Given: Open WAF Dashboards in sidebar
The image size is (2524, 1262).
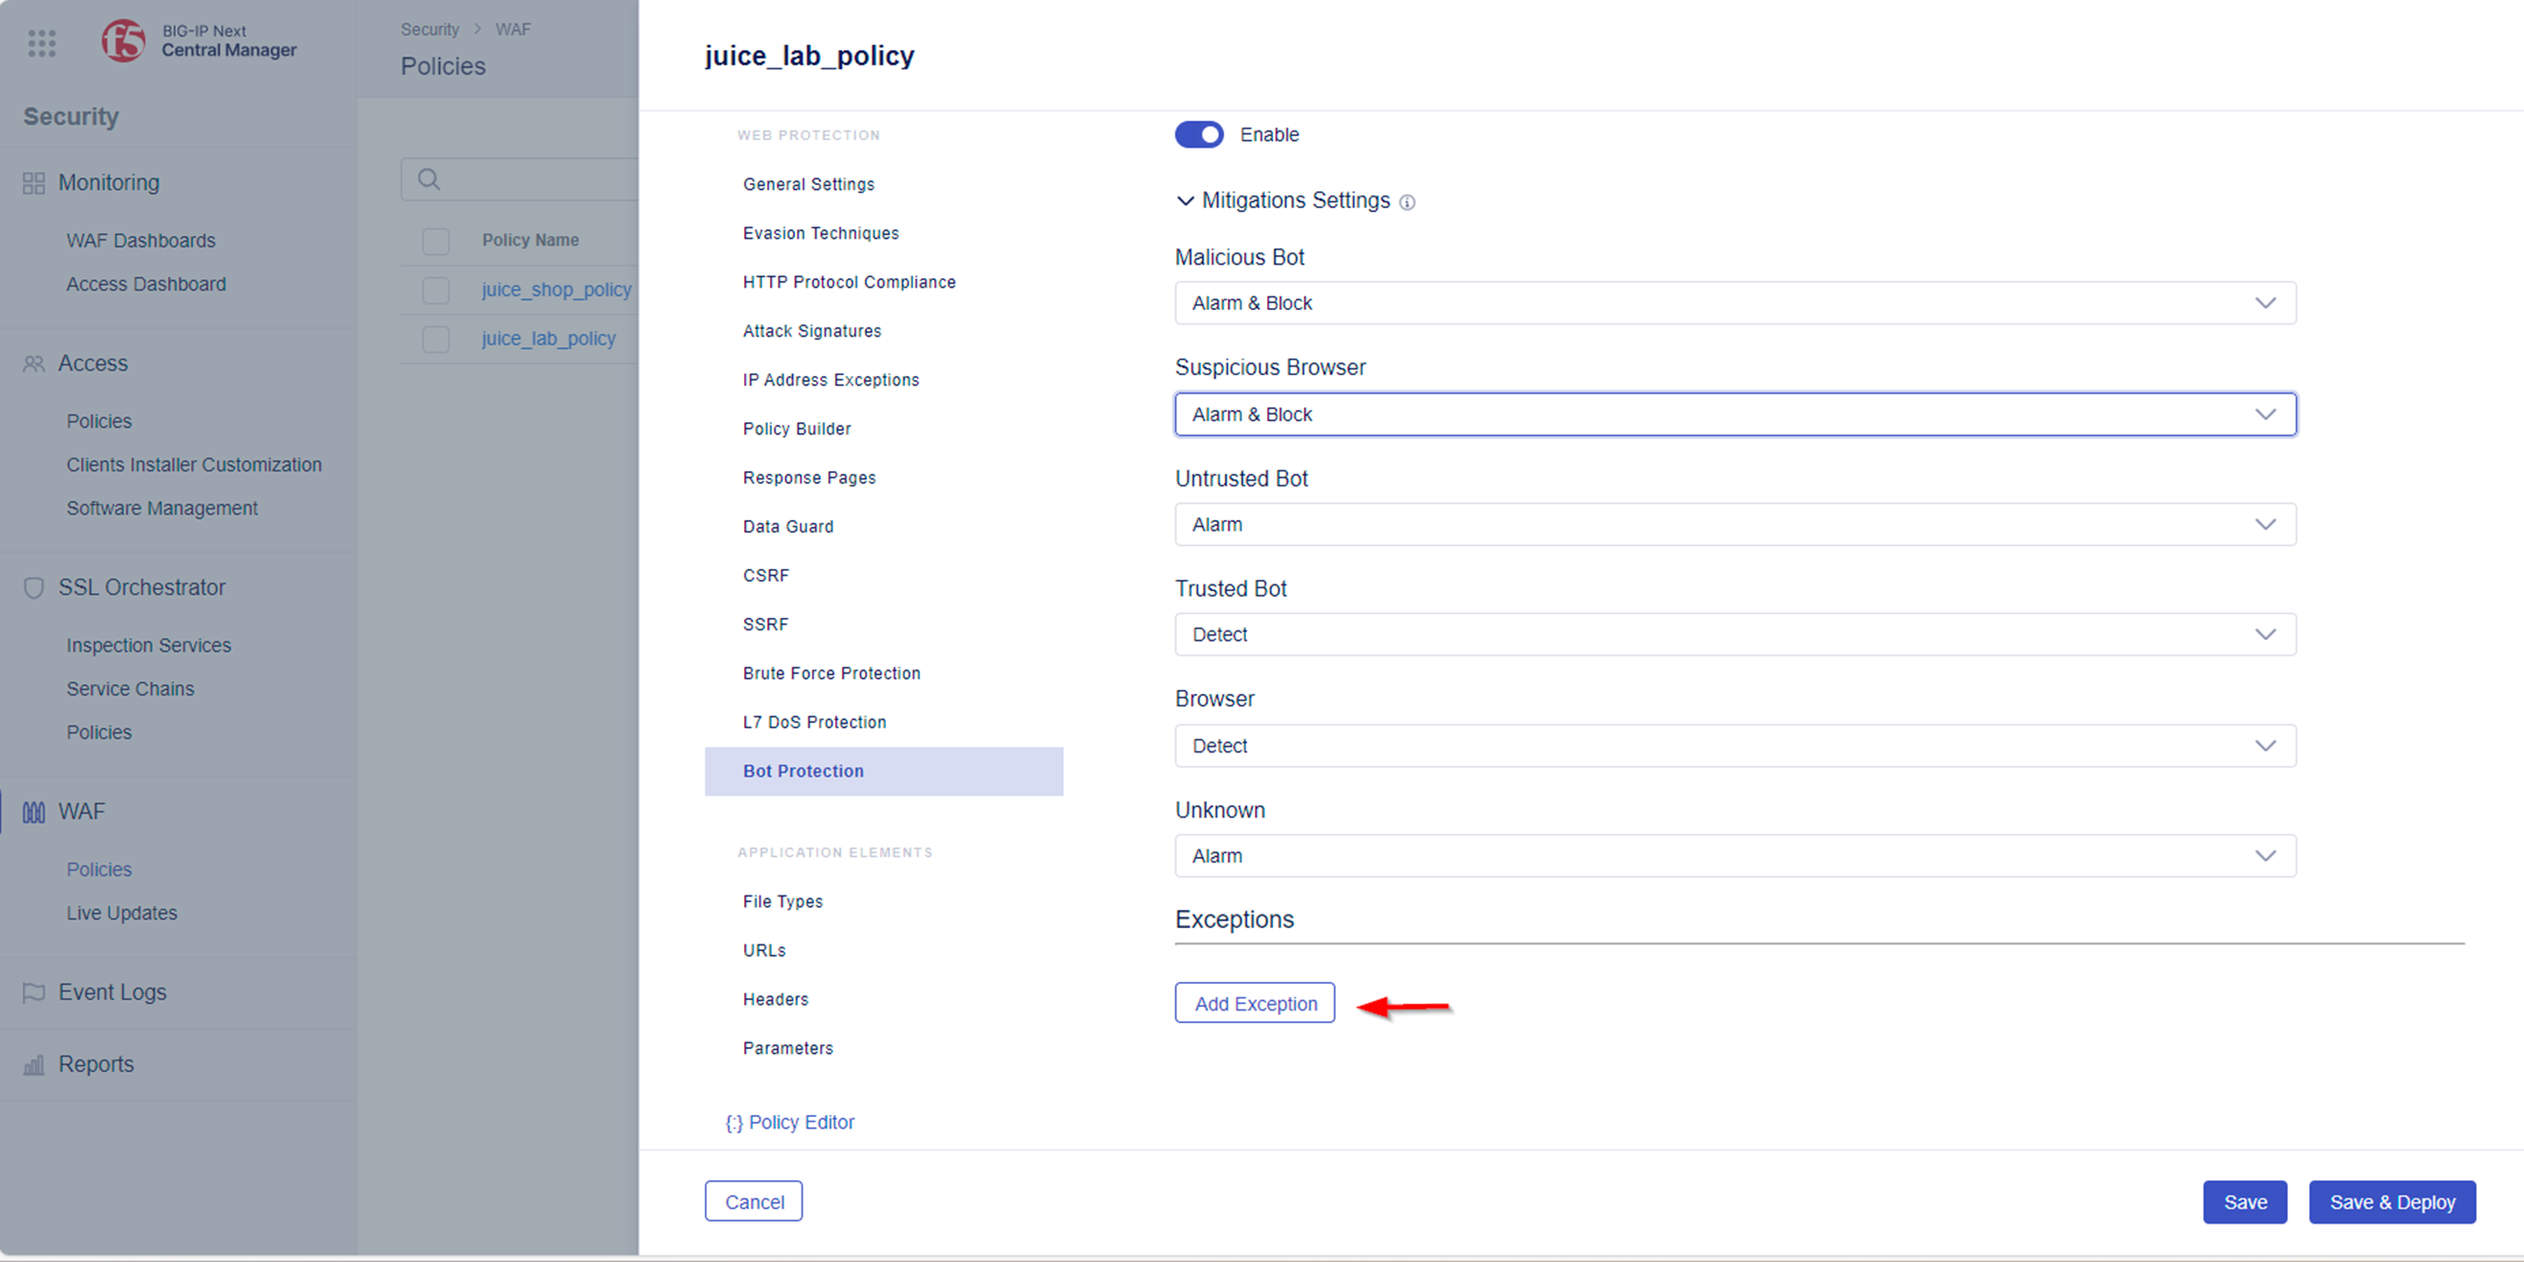Looking at the screenshot, I should coord(141,241).
